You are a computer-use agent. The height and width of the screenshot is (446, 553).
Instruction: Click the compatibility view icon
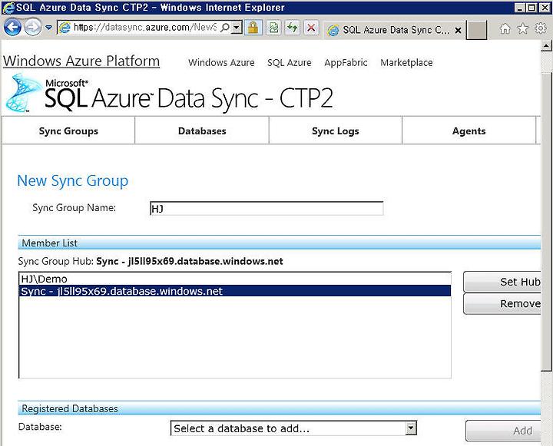point(273,28)
